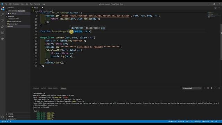Open the Extensions view
This screenshot has width=222, height=125.
click(x=3, y=33)
